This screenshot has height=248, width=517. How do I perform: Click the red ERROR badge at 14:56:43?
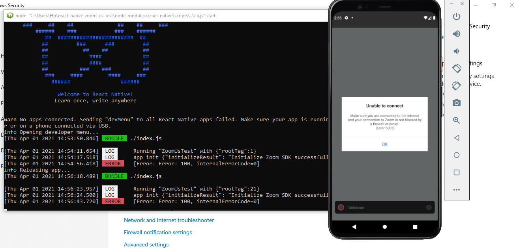coord(113,202)
